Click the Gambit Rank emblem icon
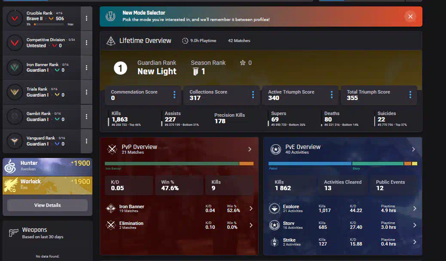Viewport: 446px width, 261px height. point(15,116)
